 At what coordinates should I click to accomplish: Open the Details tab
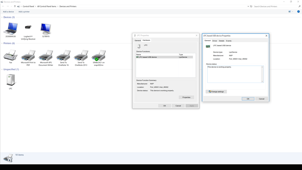tap(222, 41)
